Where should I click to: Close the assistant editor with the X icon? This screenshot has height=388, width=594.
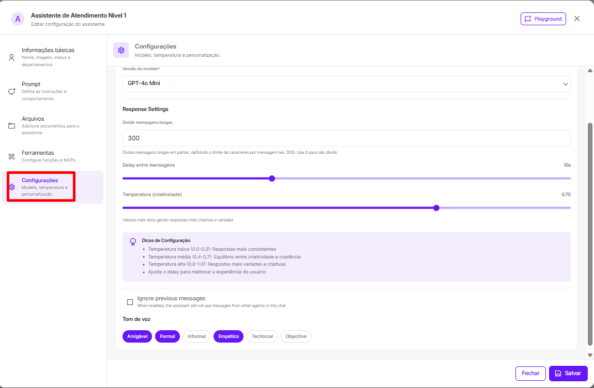coord(577,19)
